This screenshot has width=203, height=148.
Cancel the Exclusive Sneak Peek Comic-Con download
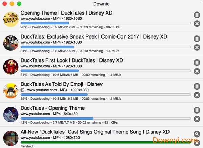pos(197,47)
